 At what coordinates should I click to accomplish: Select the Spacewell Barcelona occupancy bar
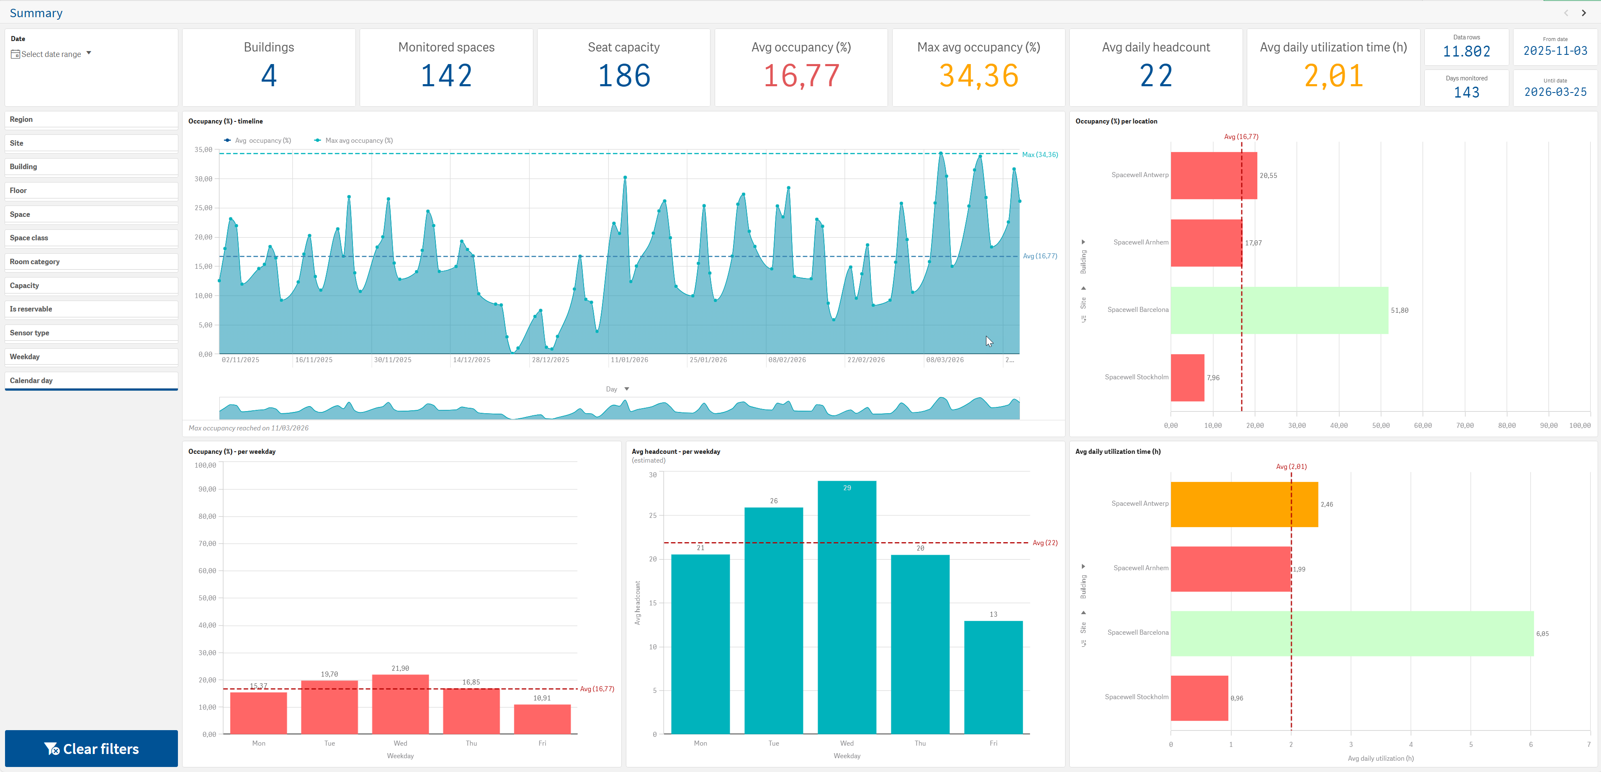point(1279,310)
